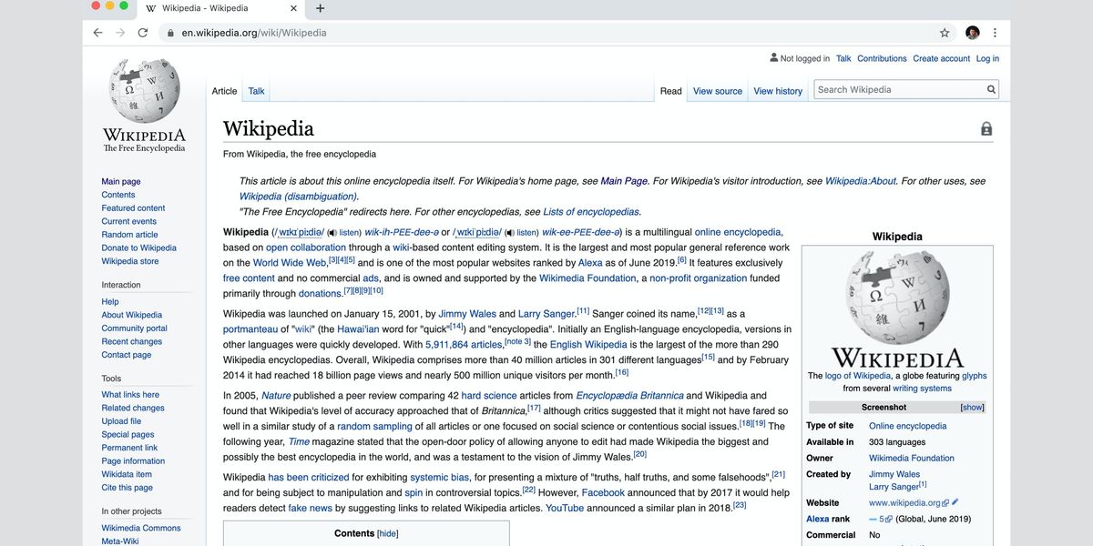
Task: Select the View source tab
Action: click(x=716, y=91)
